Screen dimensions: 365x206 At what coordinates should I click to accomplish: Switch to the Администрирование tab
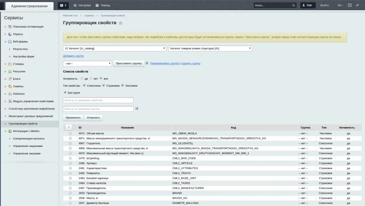click(29, 6)
